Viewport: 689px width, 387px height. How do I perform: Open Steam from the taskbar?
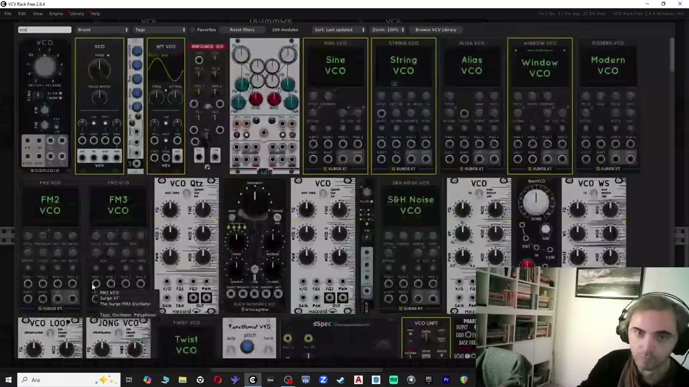coord(341,380)
